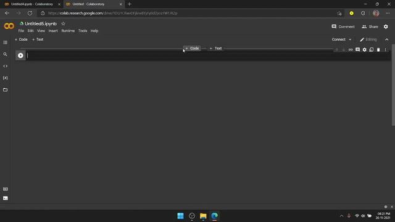This screenshot has height=222, width=395.
Task: Open the View menu
Action: click(41, 31)
